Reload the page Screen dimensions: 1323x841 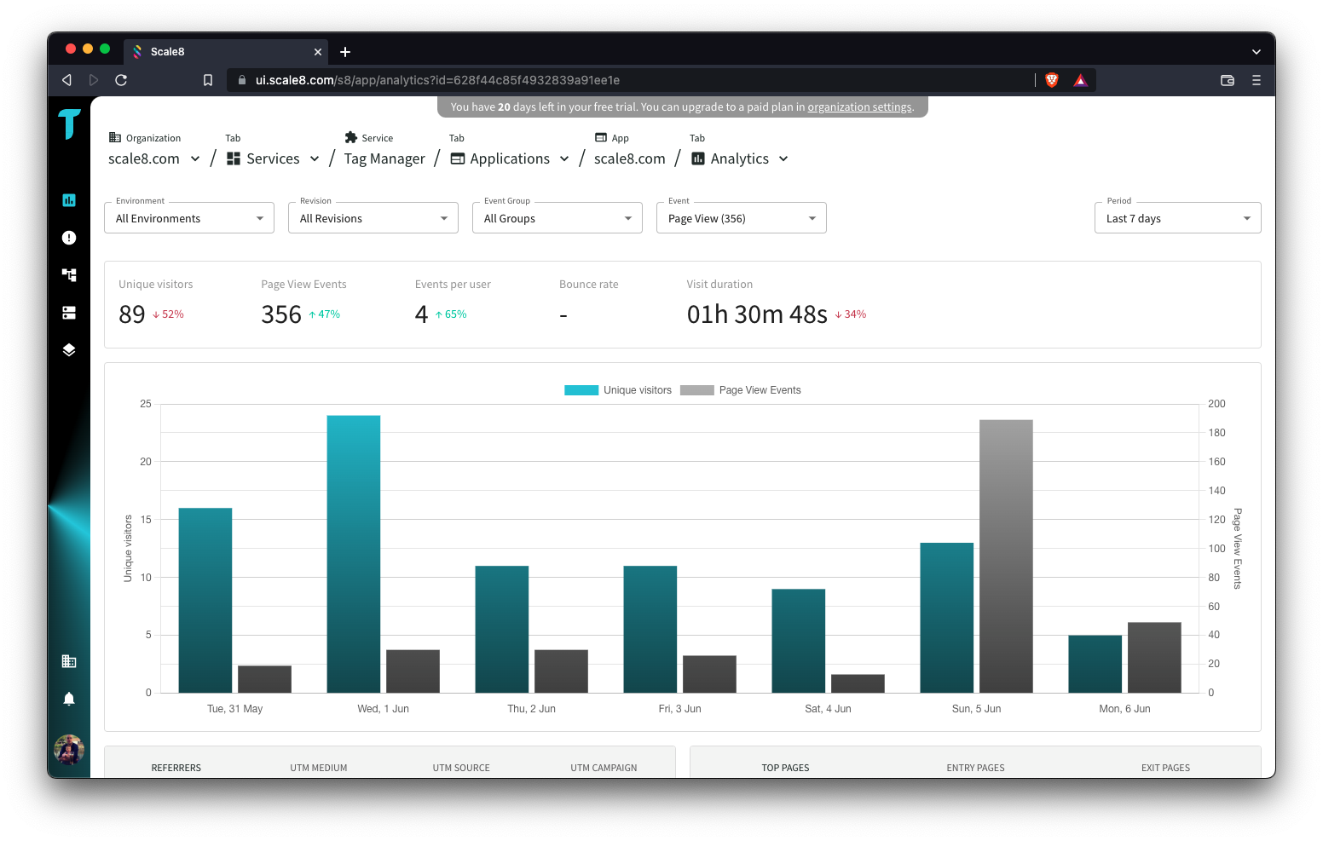pos(121,80)
